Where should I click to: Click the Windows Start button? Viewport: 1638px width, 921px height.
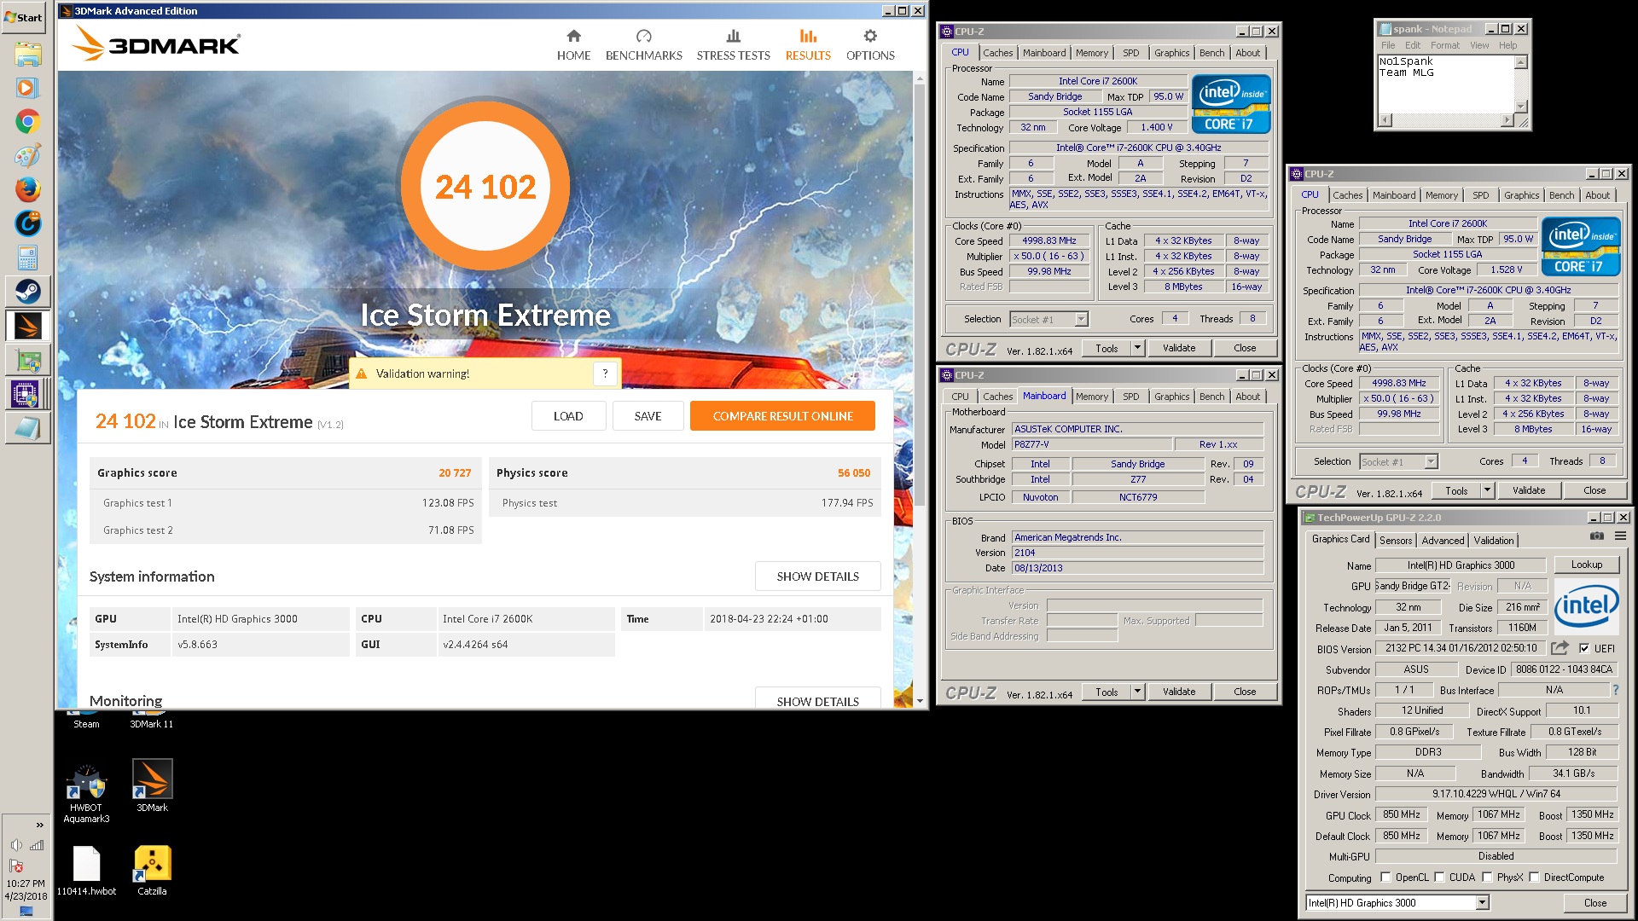pyautogui.click(x=24, y=17)
